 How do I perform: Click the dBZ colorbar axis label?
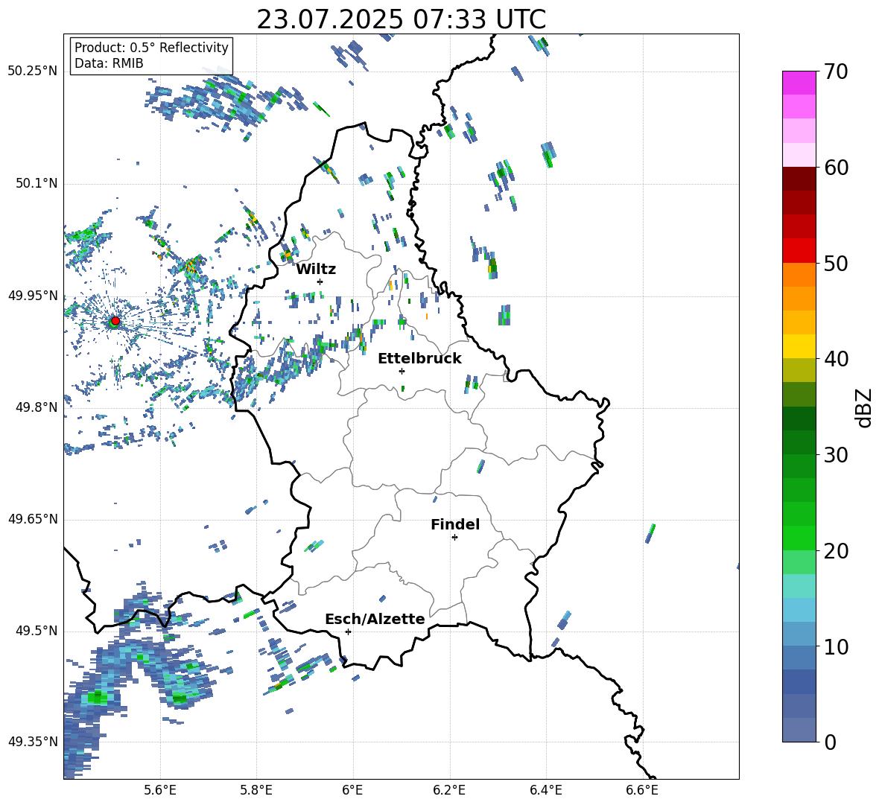pos(865,407)
